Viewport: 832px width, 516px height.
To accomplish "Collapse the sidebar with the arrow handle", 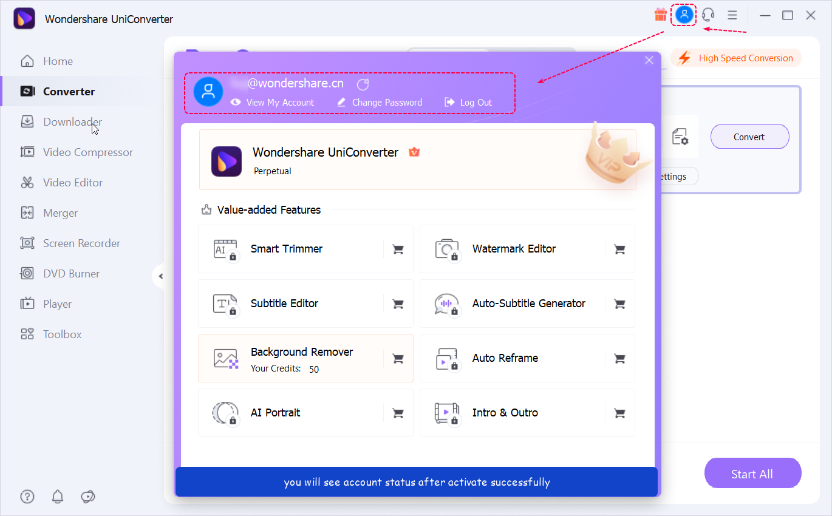I will [x=160, y=277].
